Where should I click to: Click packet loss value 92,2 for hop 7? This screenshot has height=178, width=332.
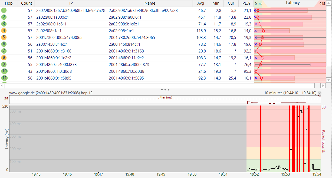[248, 51]
